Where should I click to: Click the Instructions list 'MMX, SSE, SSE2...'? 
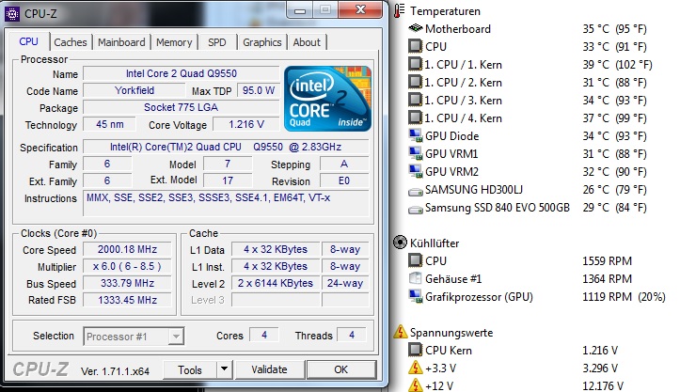click(x=226, y=203)
